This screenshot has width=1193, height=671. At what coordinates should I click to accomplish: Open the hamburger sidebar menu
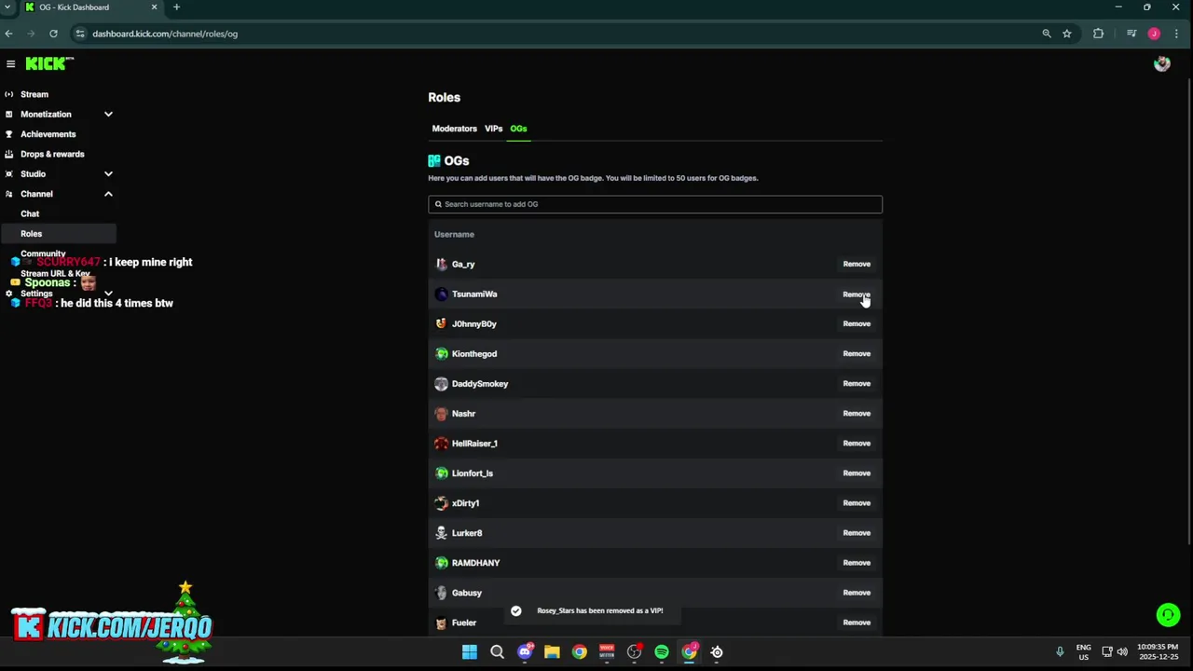coord(10,63)
